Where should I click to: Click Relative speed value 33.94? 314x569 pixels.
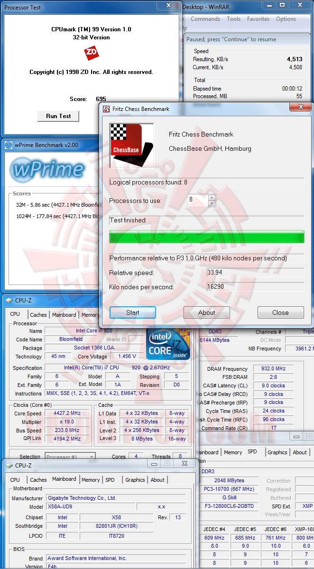tap(255, 273)
